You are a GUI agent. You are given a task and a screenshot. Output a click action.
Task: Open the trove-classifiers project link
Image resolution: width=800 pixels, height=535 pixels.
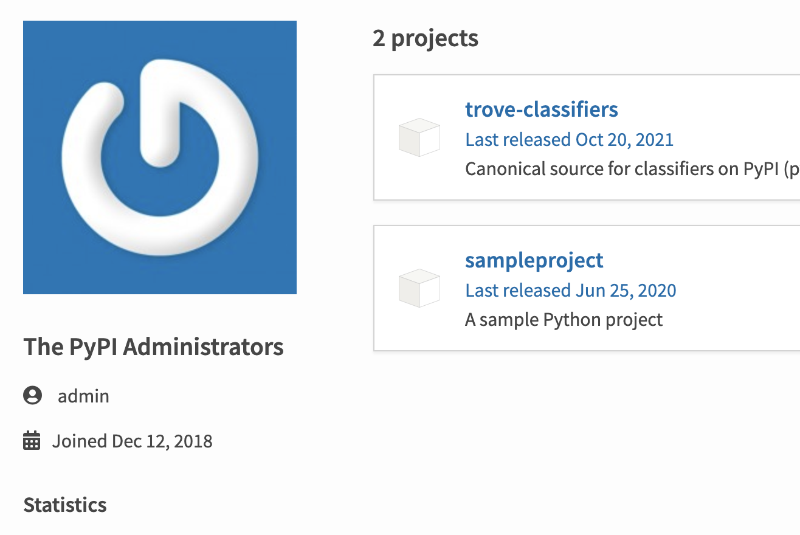541,109
